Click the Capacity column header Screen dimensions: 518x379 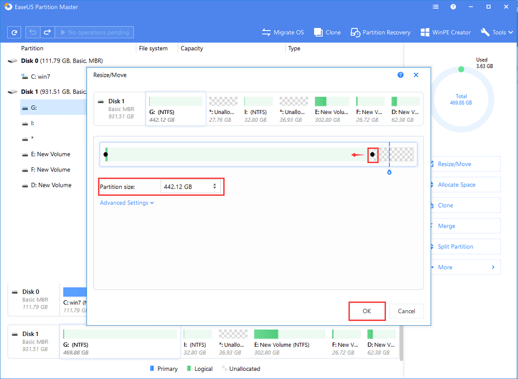(x=192, y=48)
